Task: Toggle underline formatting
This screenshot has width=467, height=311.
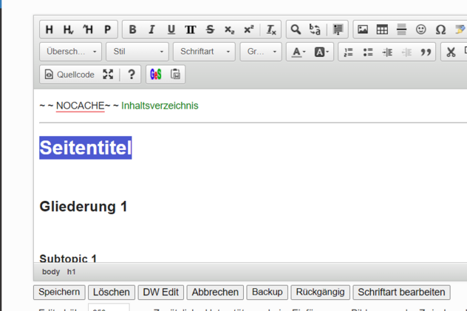Action: pos(171,30)
